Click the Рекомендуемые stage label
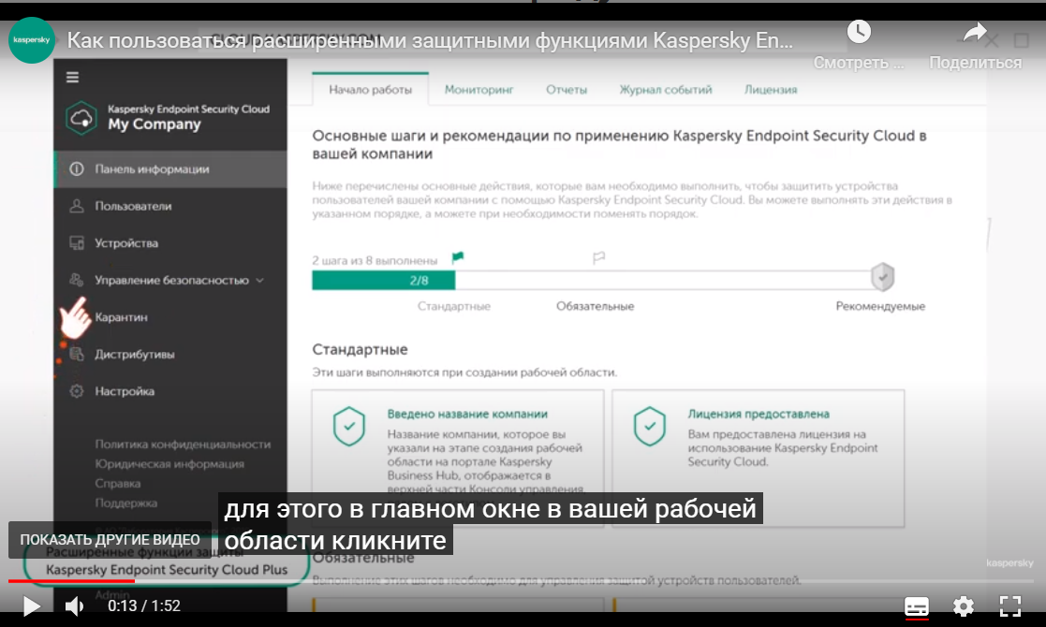1046x627 pixels. pos(880,306)
